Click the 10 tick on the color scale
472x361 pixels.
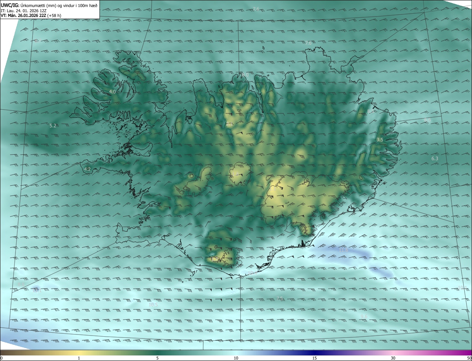(x=236, y=358)
